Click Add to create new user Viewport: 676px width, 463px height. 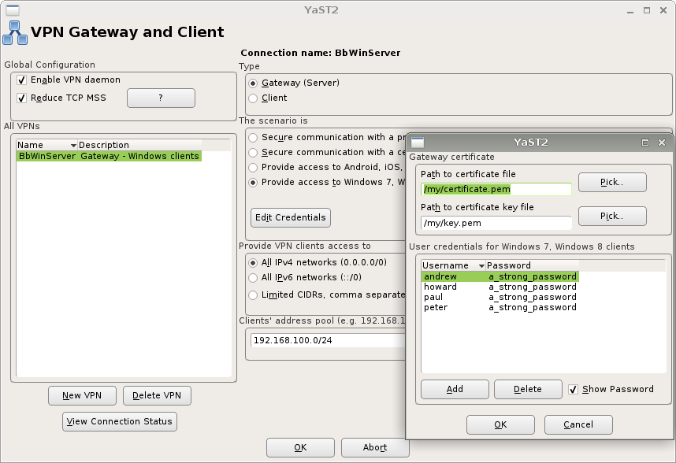[x=454, y=389]
